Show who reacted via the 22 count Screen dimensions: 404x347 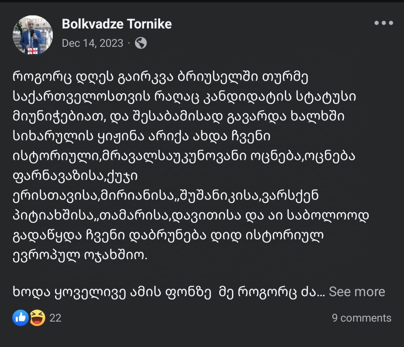click(55, 318)
